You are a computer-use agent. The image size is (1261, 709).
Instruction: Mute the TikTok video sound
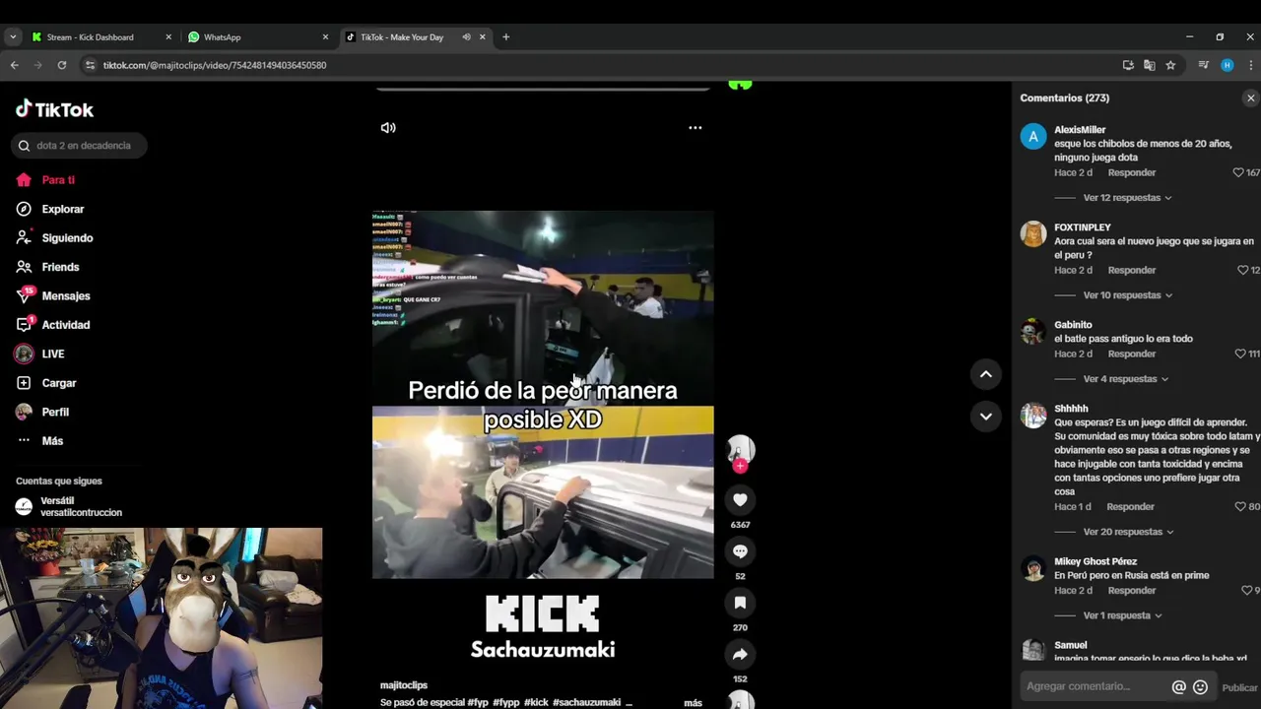click(x=388, y=128)
